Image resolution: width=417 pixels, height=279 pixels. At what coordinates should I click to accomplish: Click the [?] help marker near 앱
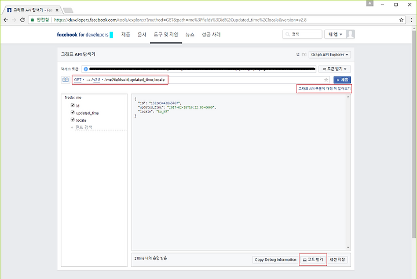coord(304,55)
